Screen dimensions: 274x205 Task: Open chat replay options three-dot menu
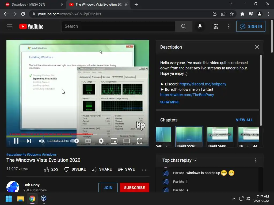[x=256, y=160]
